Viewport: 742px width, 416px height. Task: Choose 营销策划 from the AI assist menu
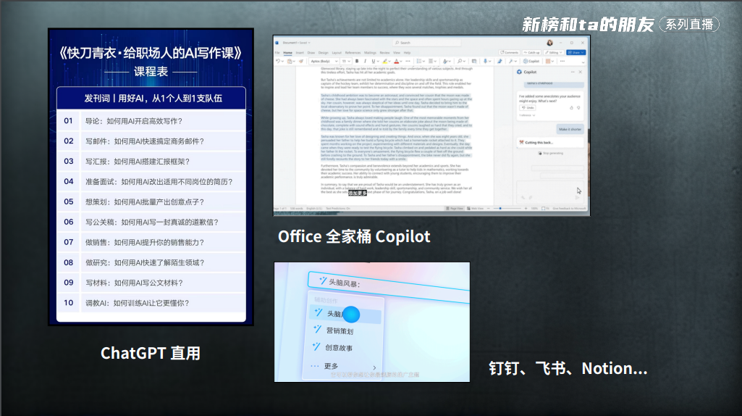tap(340, 330)
